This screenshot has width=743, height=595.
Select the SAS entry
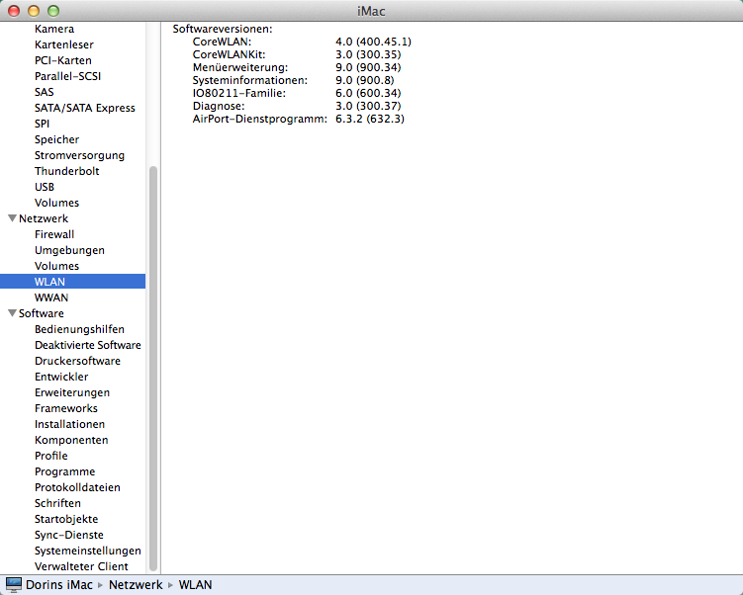point(45,92)
